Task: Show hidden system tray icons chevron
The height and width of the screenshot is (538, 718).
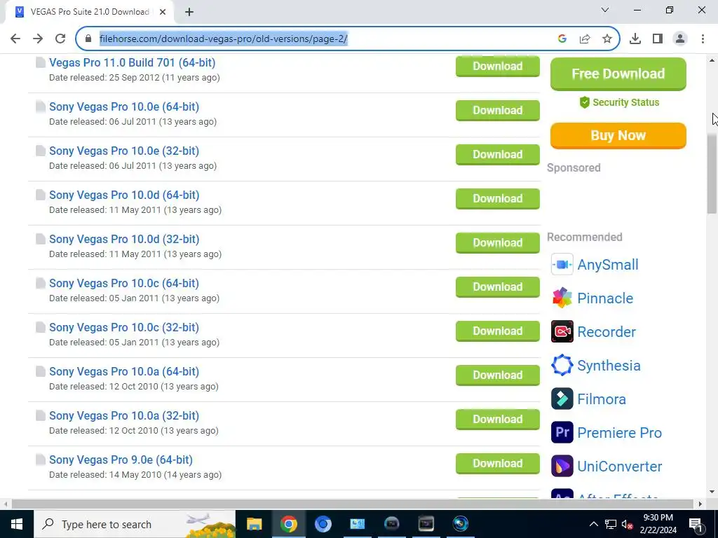Action: pyautogui.click(x=593, y=524)
